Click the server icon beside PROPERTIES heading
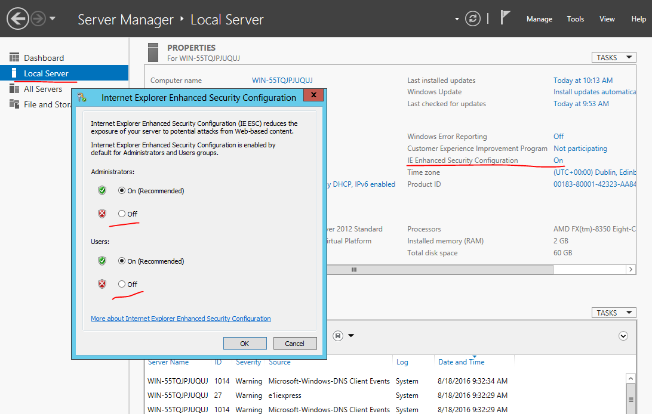Image resolution: width=652 pixels, height=414 pixels. (153, 52)
